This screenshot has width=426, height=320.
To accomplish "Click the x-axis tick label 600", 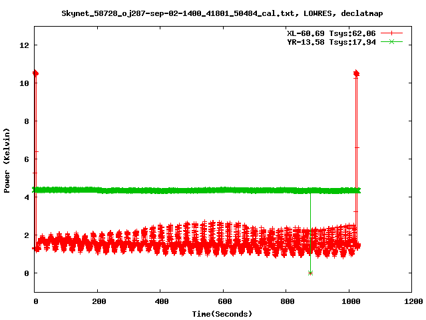I will click(225, 301).
